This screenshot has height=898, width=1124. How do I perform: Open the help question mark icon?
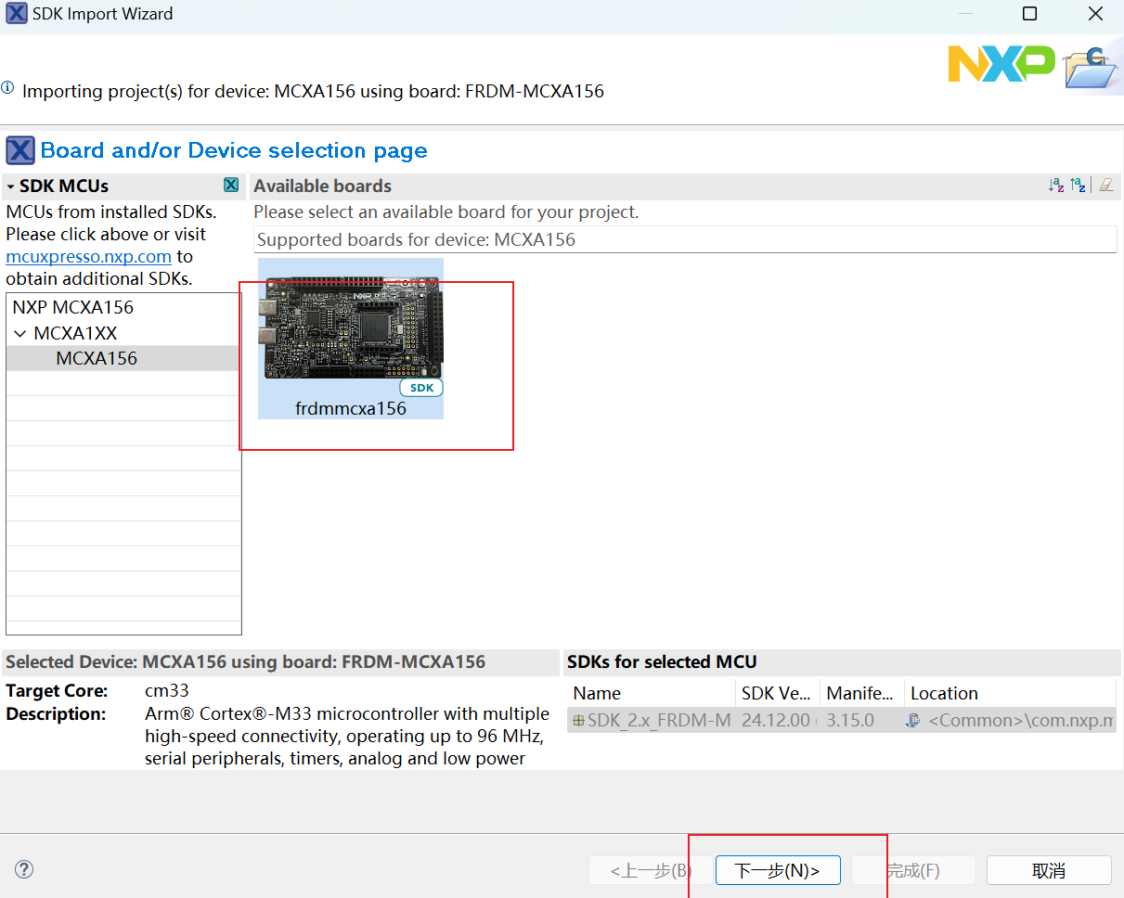25,869
